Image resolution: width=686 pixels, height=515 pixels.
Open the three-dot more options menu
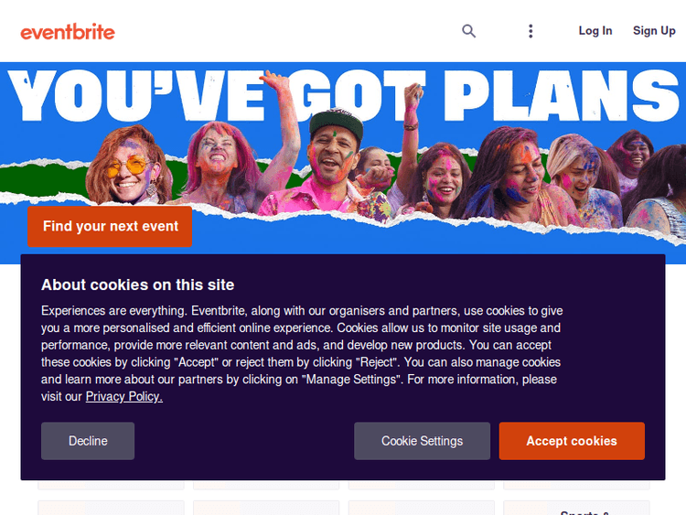pos(531,31)
